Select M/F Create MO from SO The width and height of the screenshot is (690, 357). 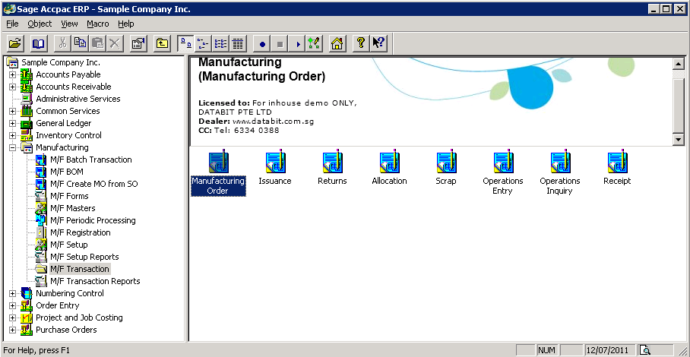pos(93,184)
